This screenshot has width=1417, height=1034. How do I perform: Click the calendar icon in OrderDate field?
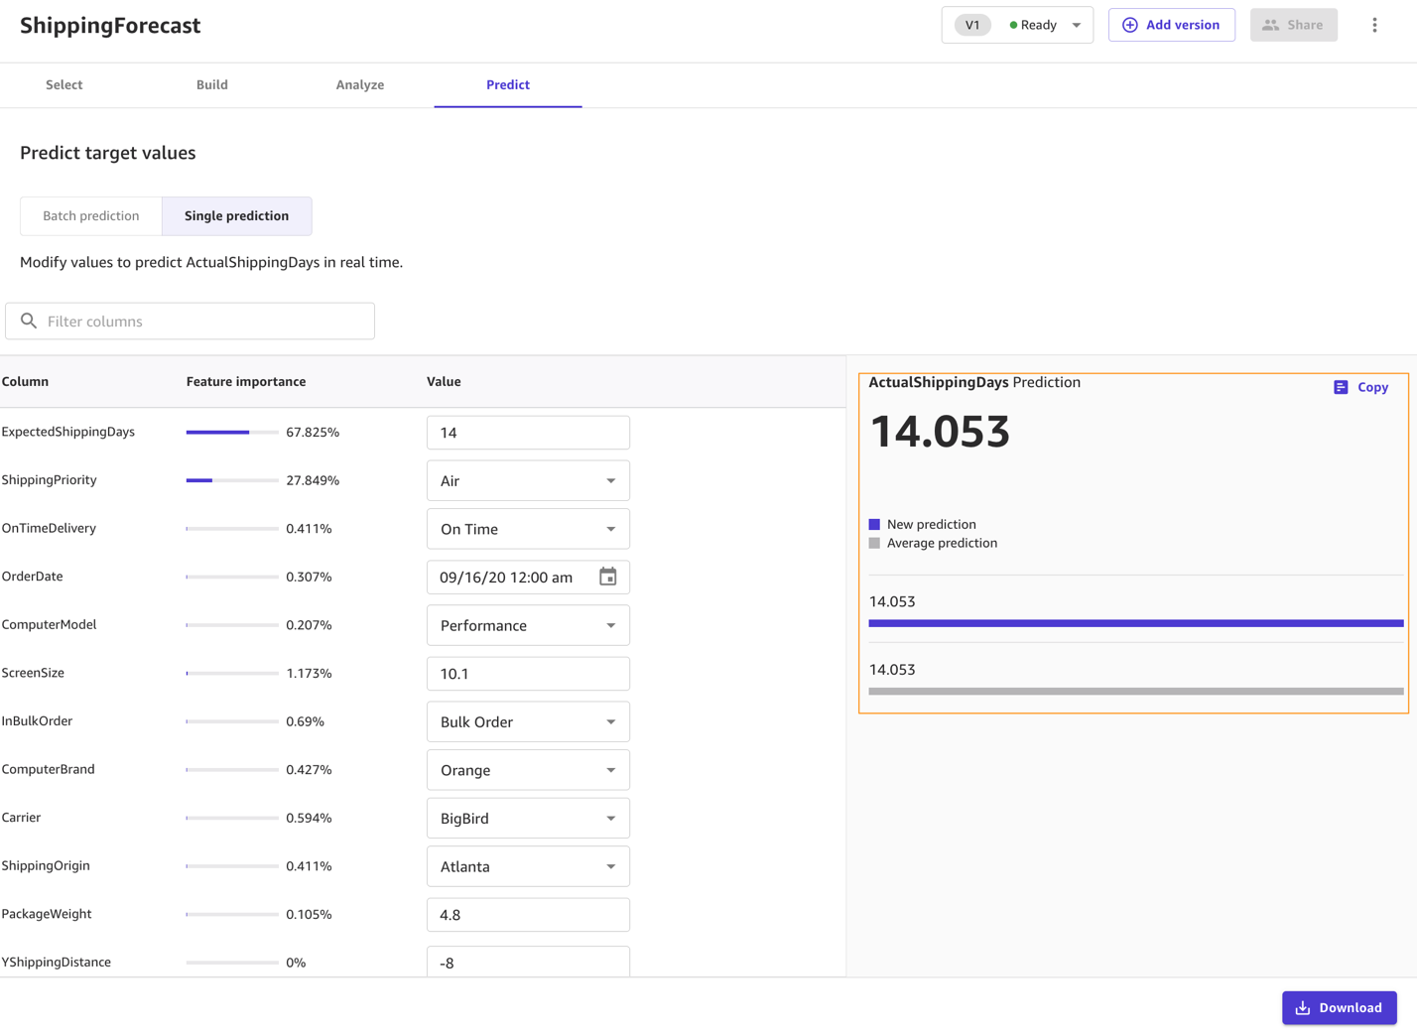(x=607, y=577)
